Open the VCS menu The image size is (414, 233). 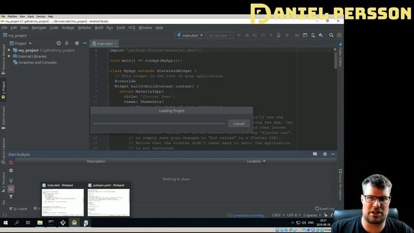[x=132, y=28]
